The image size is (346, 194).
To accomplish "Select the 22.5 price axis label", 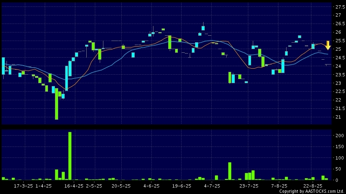I will (340, 91).
